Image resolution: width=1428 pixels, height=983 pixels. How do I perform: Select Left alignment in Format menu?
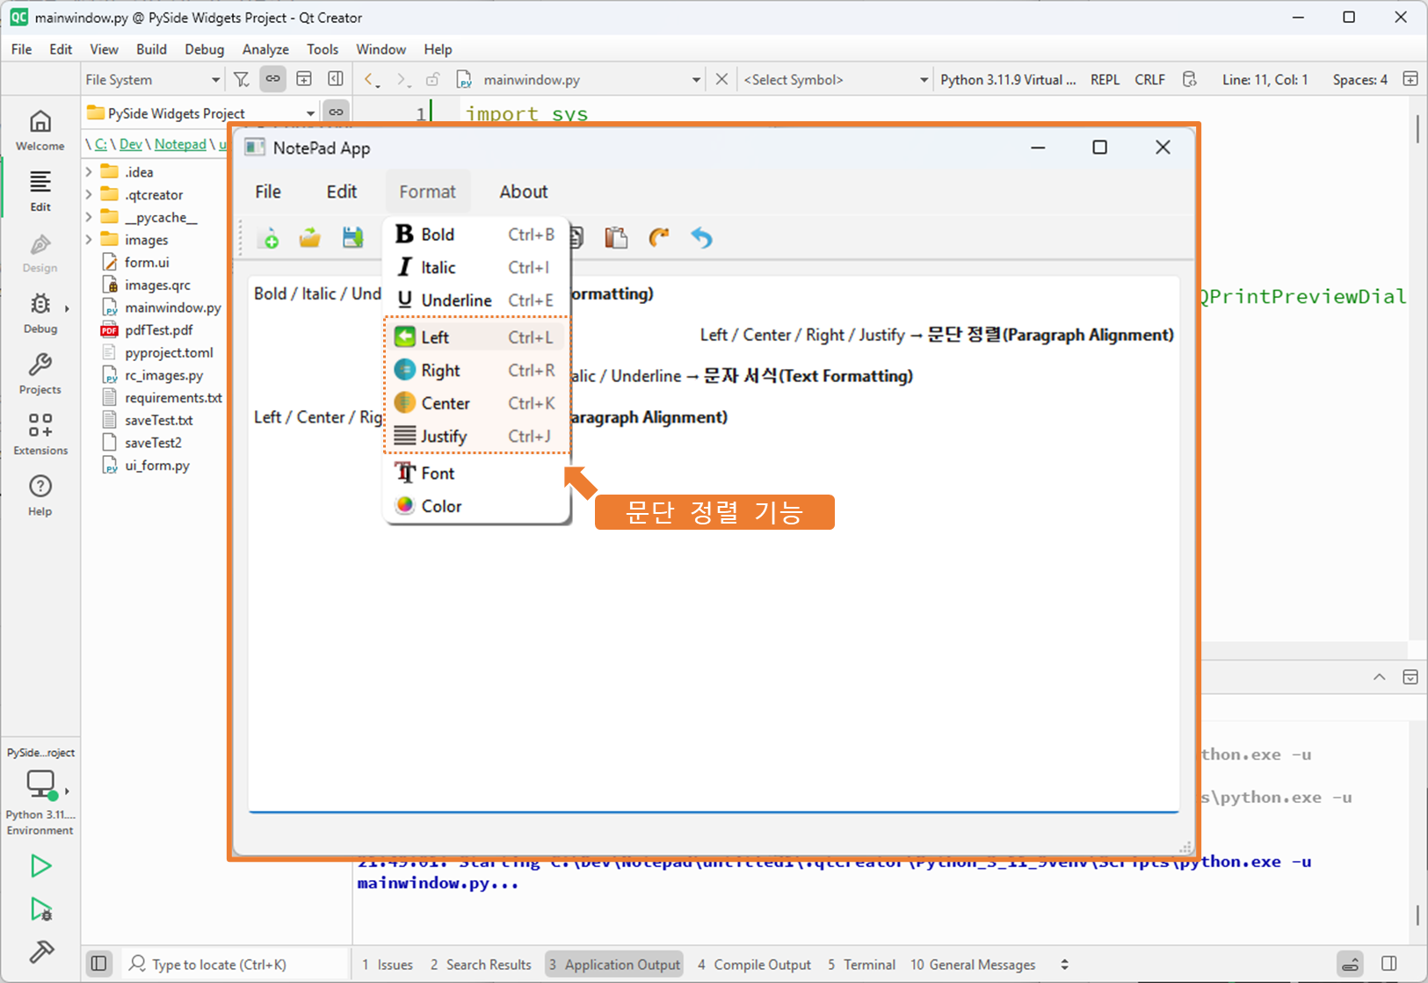pyautogui.click(x=477, y=337)
